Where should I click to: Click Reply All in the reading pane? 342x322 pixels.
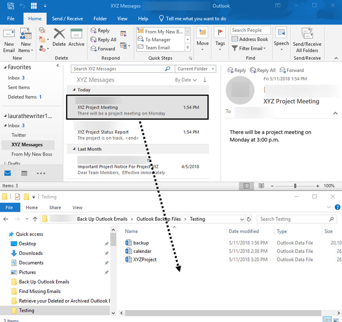[x=263, y=70]
